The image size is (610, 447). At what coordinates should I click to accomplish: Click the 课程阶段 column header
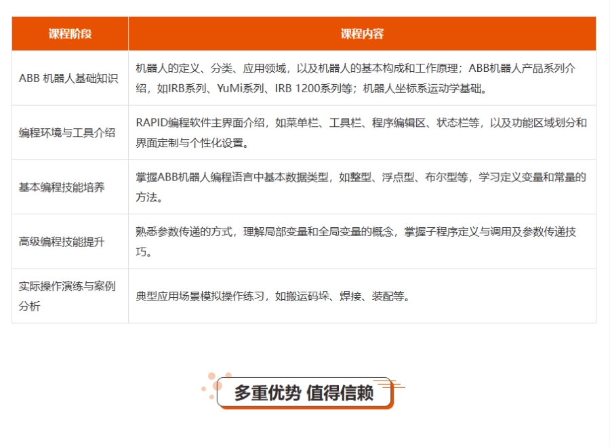pos(70,34)
